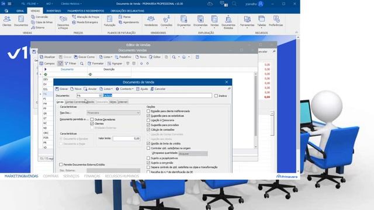The width and height of the screenshot is (374, 210).
Task: Open the Documentos Emitidos ribbon icon
Action: point(228,22)
